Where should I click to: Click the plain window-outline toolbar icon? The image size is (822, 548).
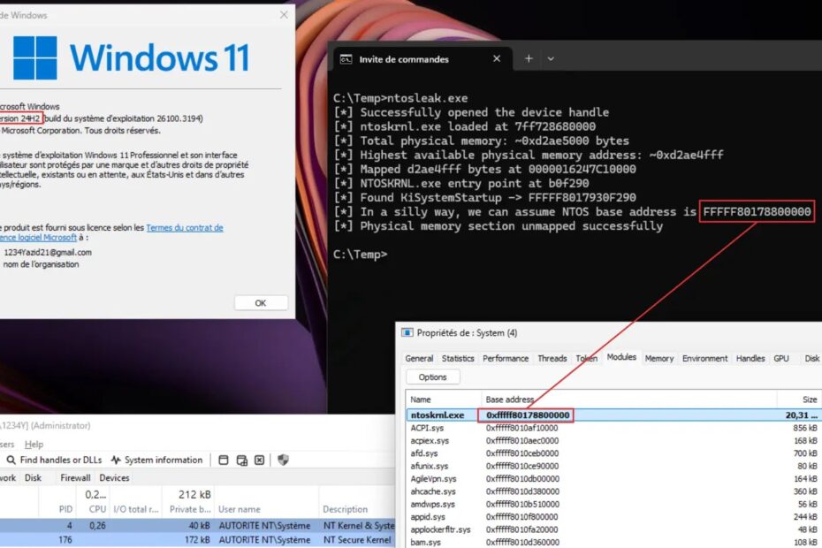224,460
